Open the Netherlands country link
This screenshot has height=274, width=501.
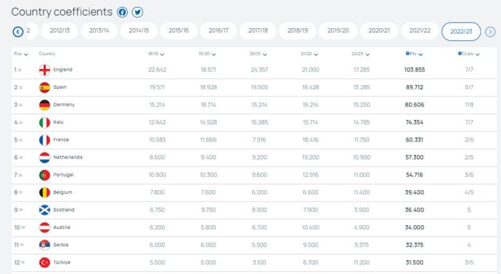(x=68, y=157)
